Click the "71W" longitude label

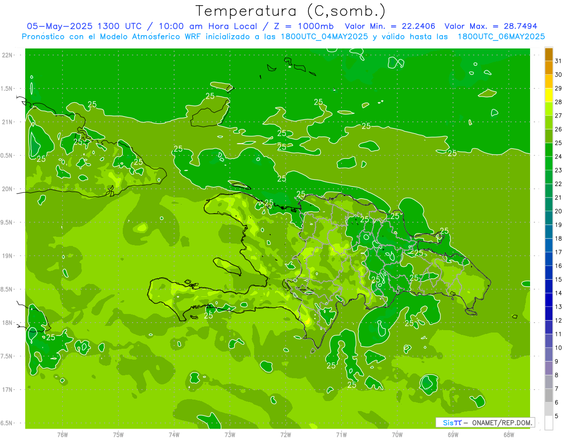[341, 435]
